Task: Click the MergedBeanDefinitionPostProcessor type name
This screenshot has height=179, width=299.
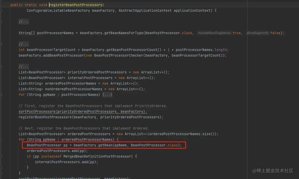Action: tap(97, 156)
